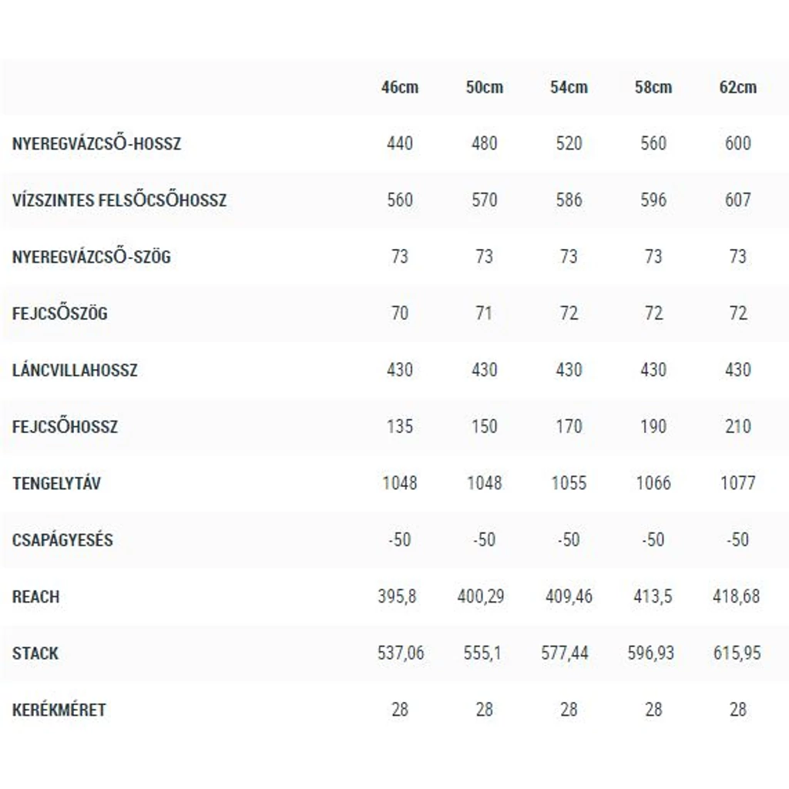Select the head tube length value 135
The width and height of the screenshot is (789, 789).
click(400, 426)
